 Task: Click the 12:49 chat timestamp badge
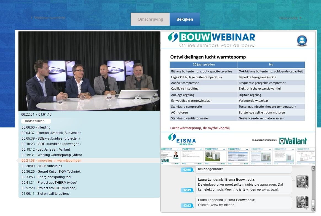tap(187, 190)
